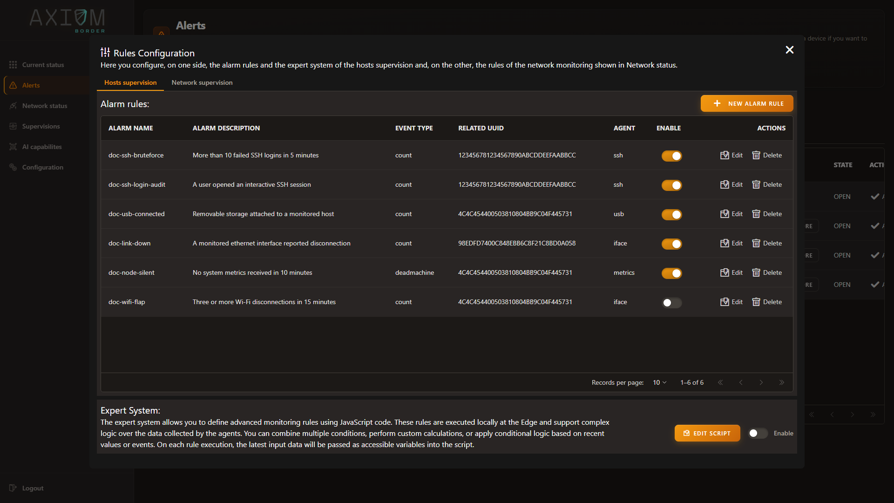Go to last page of alarm rules
The height and width of the screenshot is (503, 894).
[782, 382]
